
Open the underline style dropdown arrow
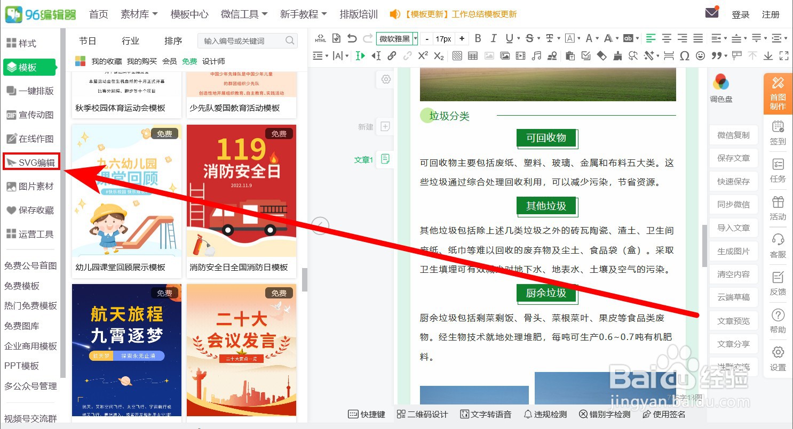tap(519, 38)
